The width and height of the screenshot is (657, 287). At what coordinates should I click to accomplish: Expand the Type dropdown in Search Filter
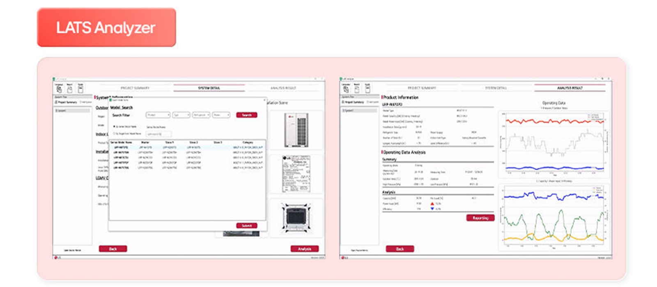tap(181, 115)
